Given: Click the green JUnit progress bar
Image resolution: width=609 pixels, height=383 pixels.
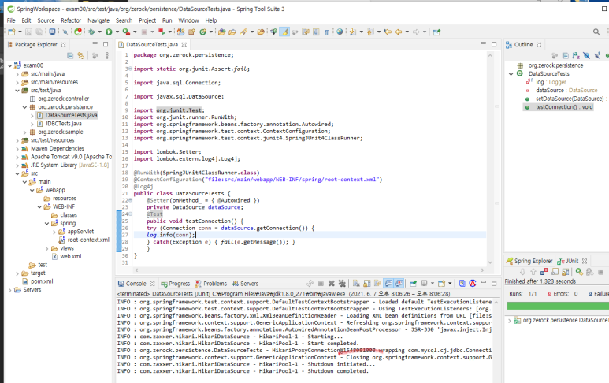Looking at the screenshot, I should [x=558, y=306].
